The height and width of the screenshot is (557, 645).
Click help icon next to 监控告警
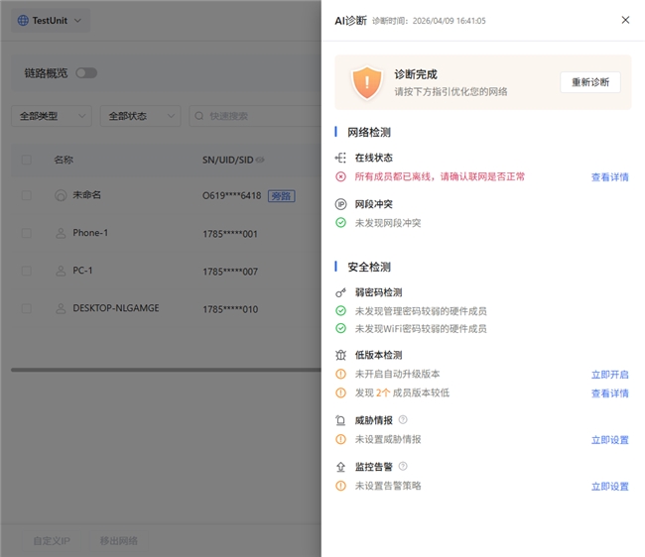tap(403, 467)
